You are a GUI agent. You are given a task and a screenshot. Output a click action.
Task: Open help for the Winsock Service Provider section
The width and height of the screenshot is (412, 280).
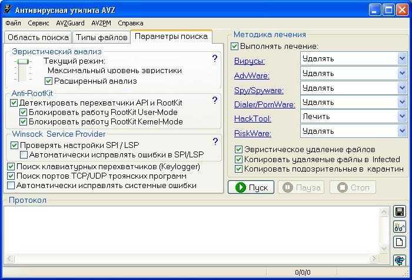click(215, 141)
